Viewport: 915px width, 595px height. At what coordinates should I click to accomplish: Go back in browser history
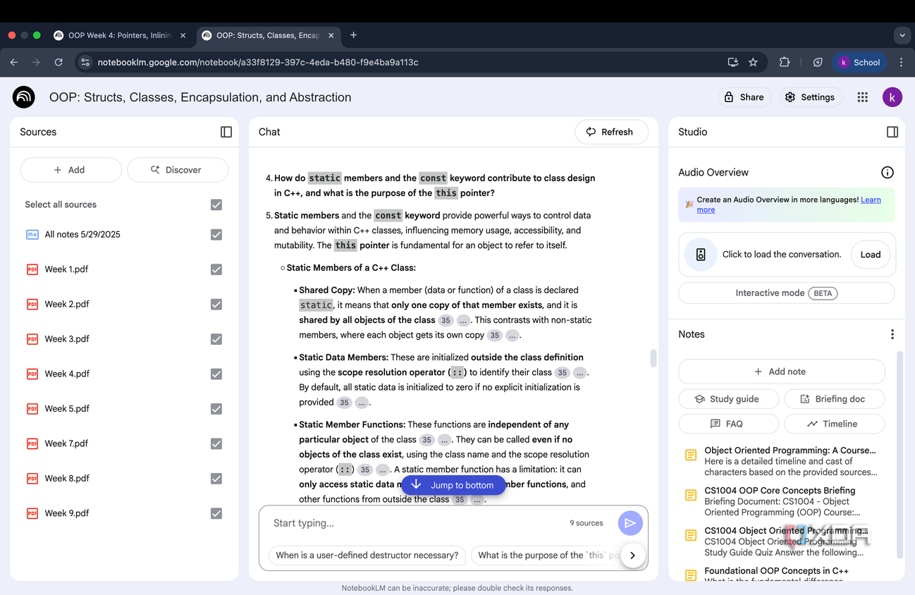(14, 62)
